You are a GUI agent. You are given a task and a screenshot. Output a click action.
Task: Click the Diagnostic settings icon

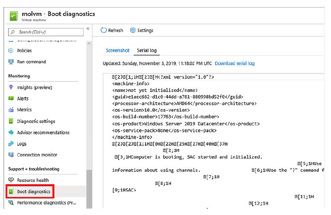tap(12, 121)
